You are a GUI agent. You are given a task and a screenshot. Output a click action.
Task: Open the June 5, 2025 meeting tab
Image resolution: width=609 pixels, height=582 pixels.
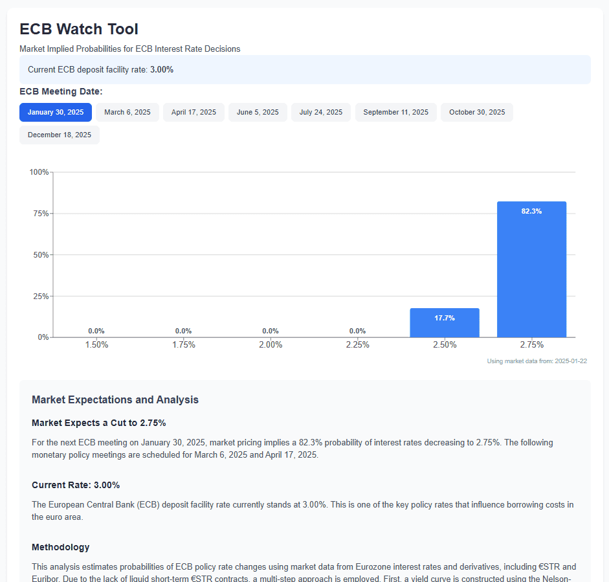click(258, 113)
